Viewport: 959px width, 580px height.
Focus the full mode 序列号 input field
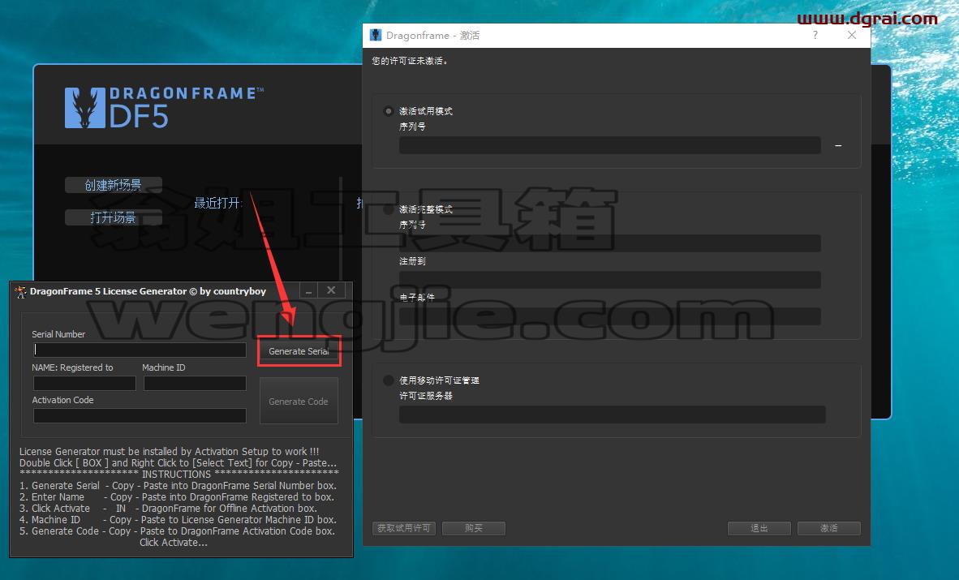610,243
